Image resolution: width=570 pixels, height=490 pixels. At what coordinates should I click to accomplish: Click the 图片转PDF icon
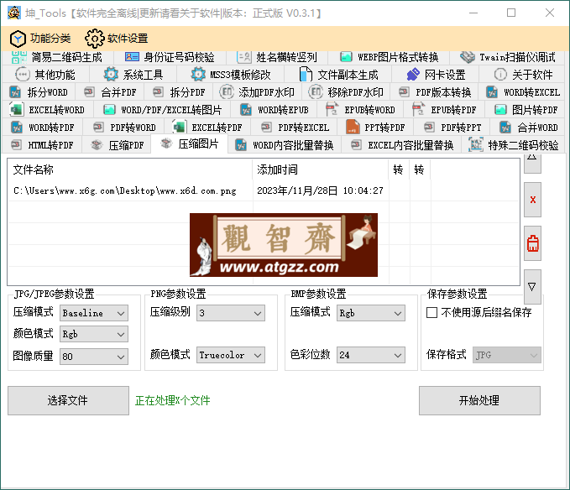[500, 110]
